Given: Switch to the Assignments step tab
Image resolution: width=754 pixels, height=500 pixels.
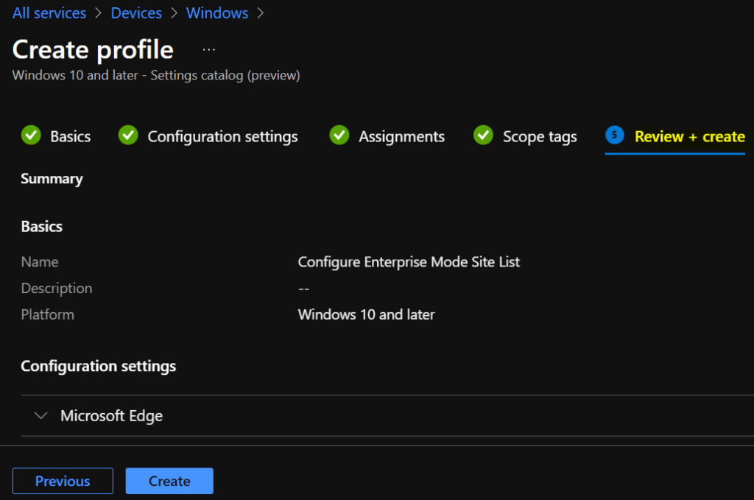Looking at the screenshot, I should click(387, 136).
